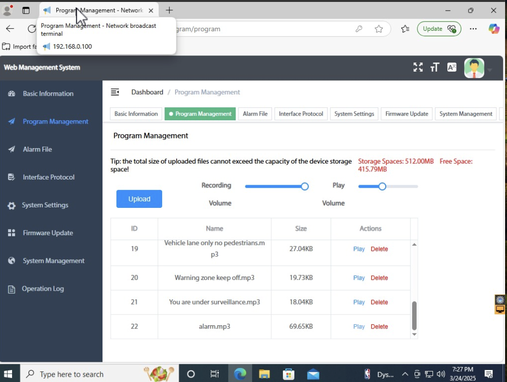Viewport: 507px width, 382px height.
Task: Delete Warning zone keep off.mp3
Action: [379, 278]
